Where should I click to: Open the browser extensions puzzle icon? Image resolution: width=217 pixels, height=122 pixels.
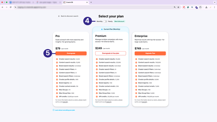(200, 7)
